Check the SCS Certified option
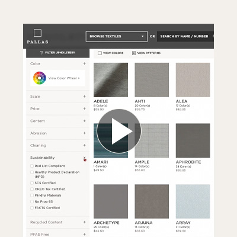Screen dimensions: 237x237 (x=32, y=183)
